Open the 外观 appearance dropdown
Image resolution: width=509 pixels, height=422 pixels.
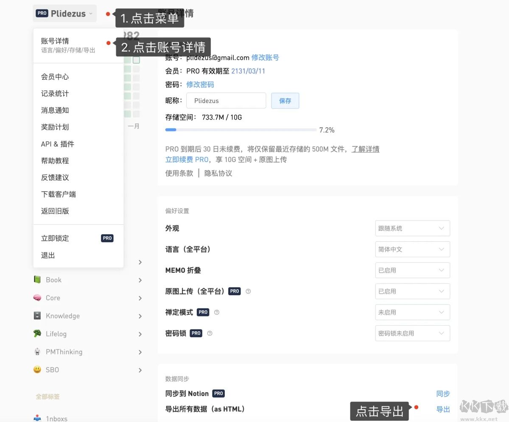(412, 228)
